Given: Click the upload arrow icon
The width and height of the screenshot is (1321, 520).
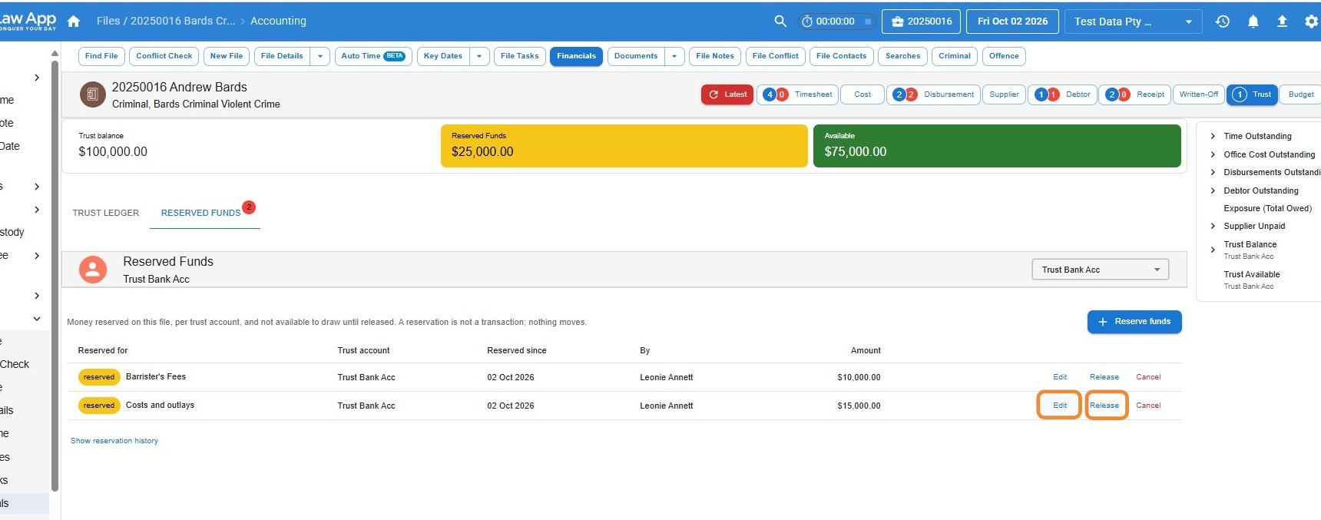Looking at the screenshot, I should [x=1282, y=22].
